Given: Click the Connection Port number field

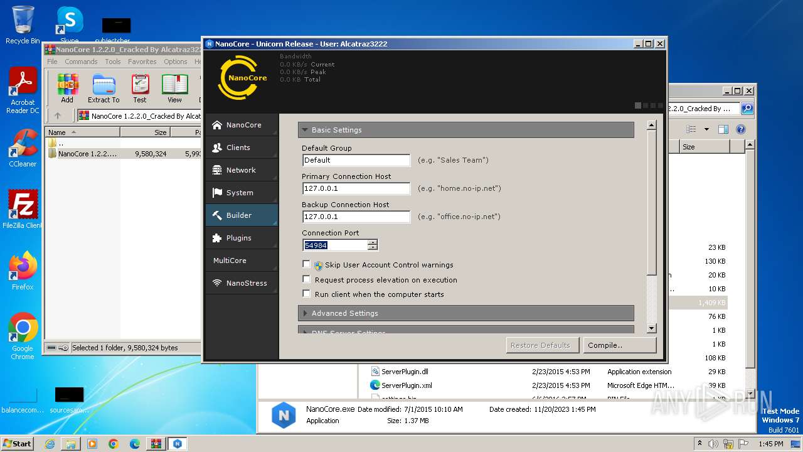Looking at the screenshot, I should pos(335,245).
